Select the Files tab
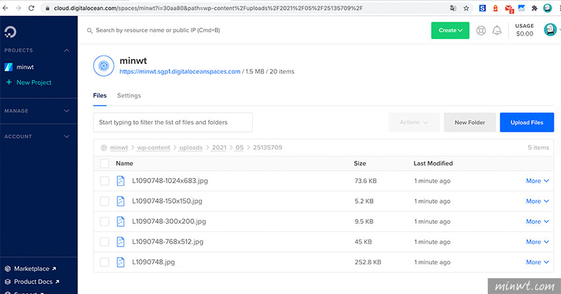This screenshot has height=294, width=561. tap(100, 96)
